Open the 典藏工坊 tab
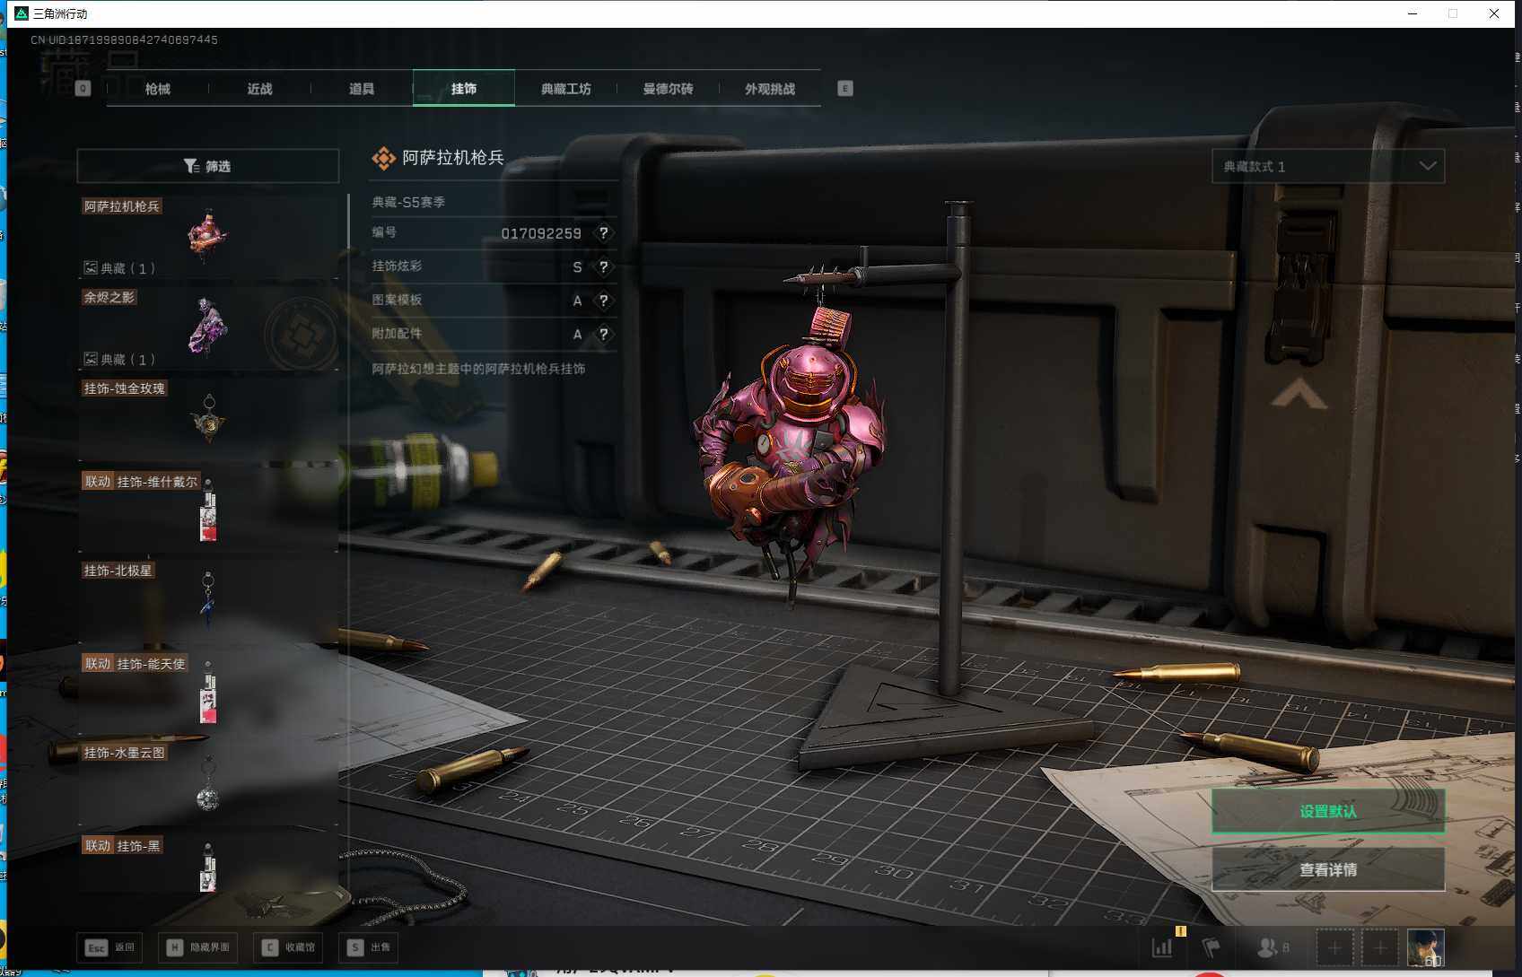Screen dimensions: 1522x977 click(565, 89)
